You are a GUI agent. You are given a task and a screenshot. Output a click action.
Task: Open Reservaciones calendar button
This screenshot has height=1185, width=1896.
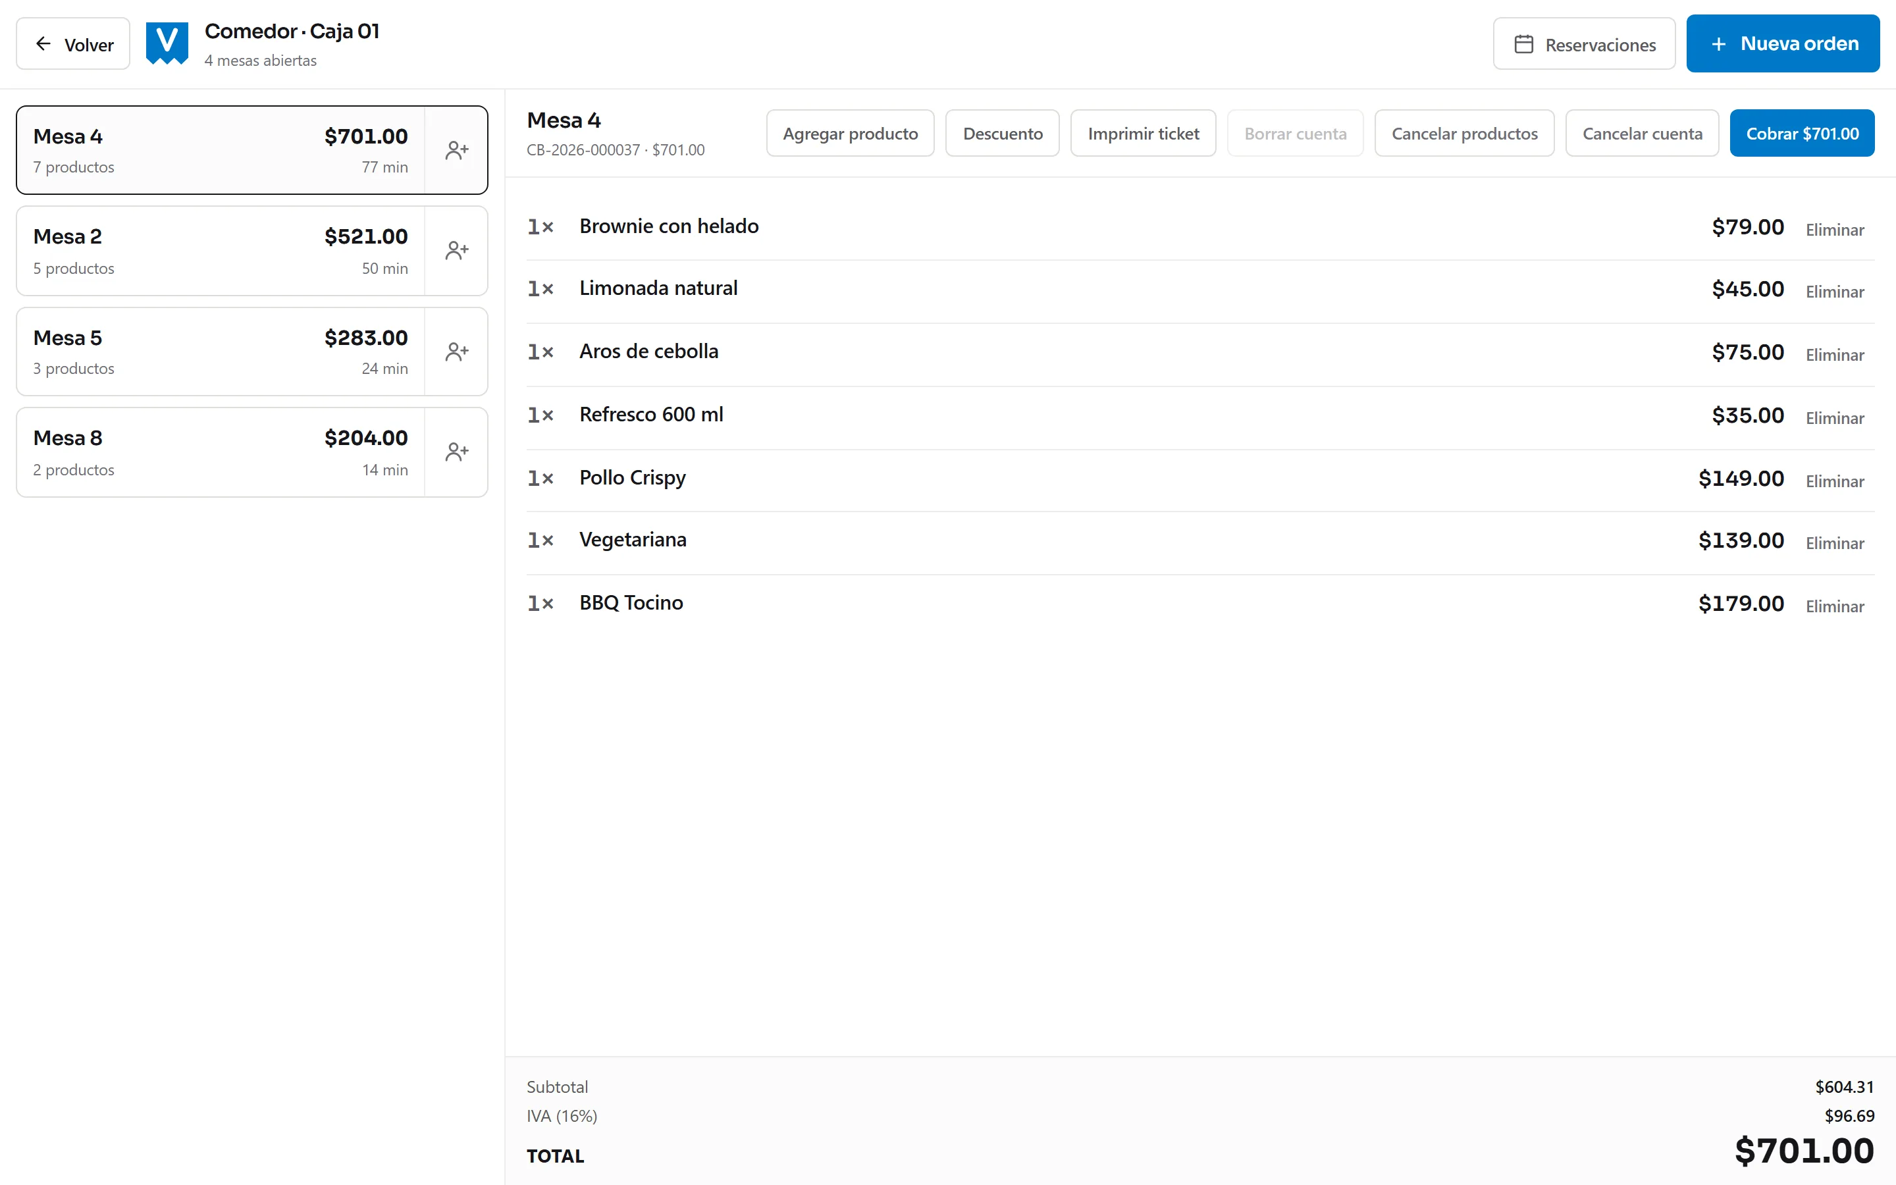pyautogui.click(x=1583, y=44)
